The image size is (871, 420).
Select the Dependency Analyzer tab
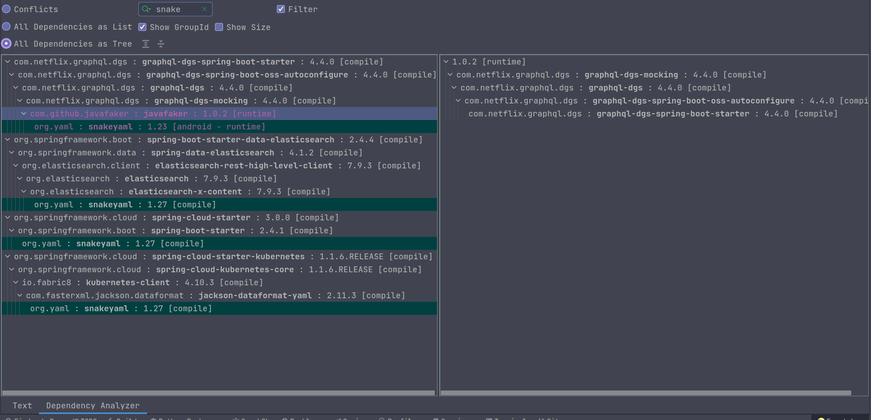(93, 406)
